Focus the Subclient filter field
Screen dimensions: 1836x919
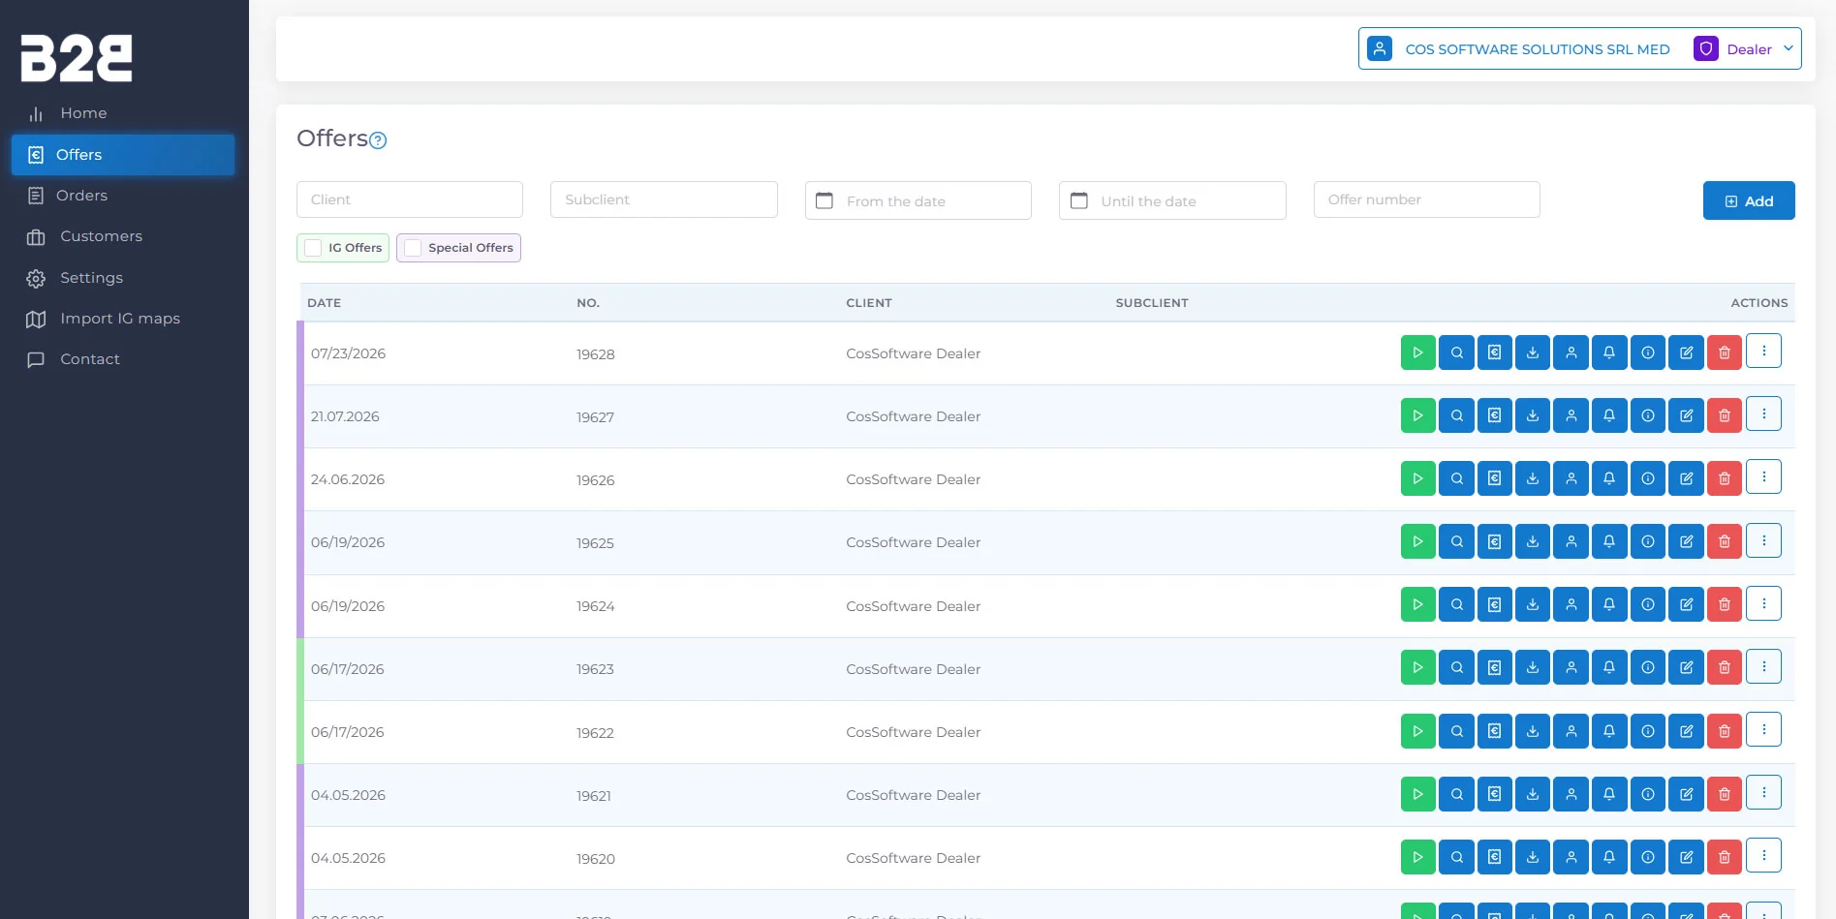pyautogui.click(x=664, y=199)
